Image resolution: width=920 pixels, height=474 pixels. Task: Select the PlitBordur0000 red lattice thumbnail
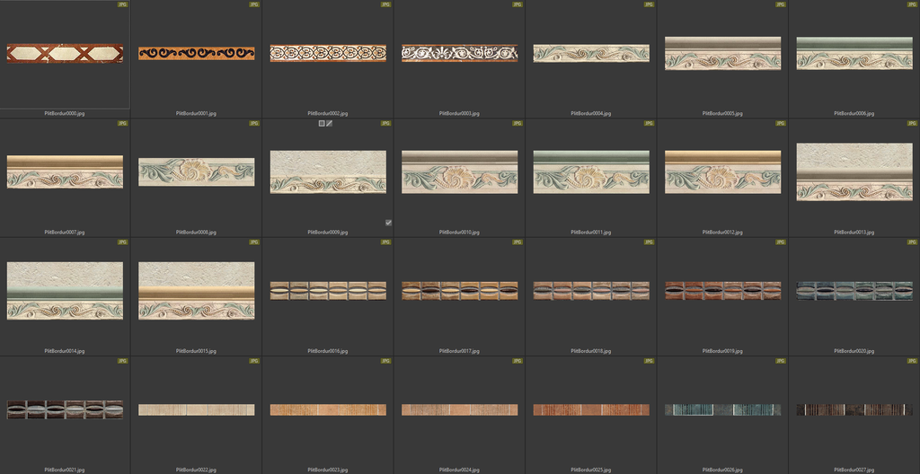click(65, 54)
